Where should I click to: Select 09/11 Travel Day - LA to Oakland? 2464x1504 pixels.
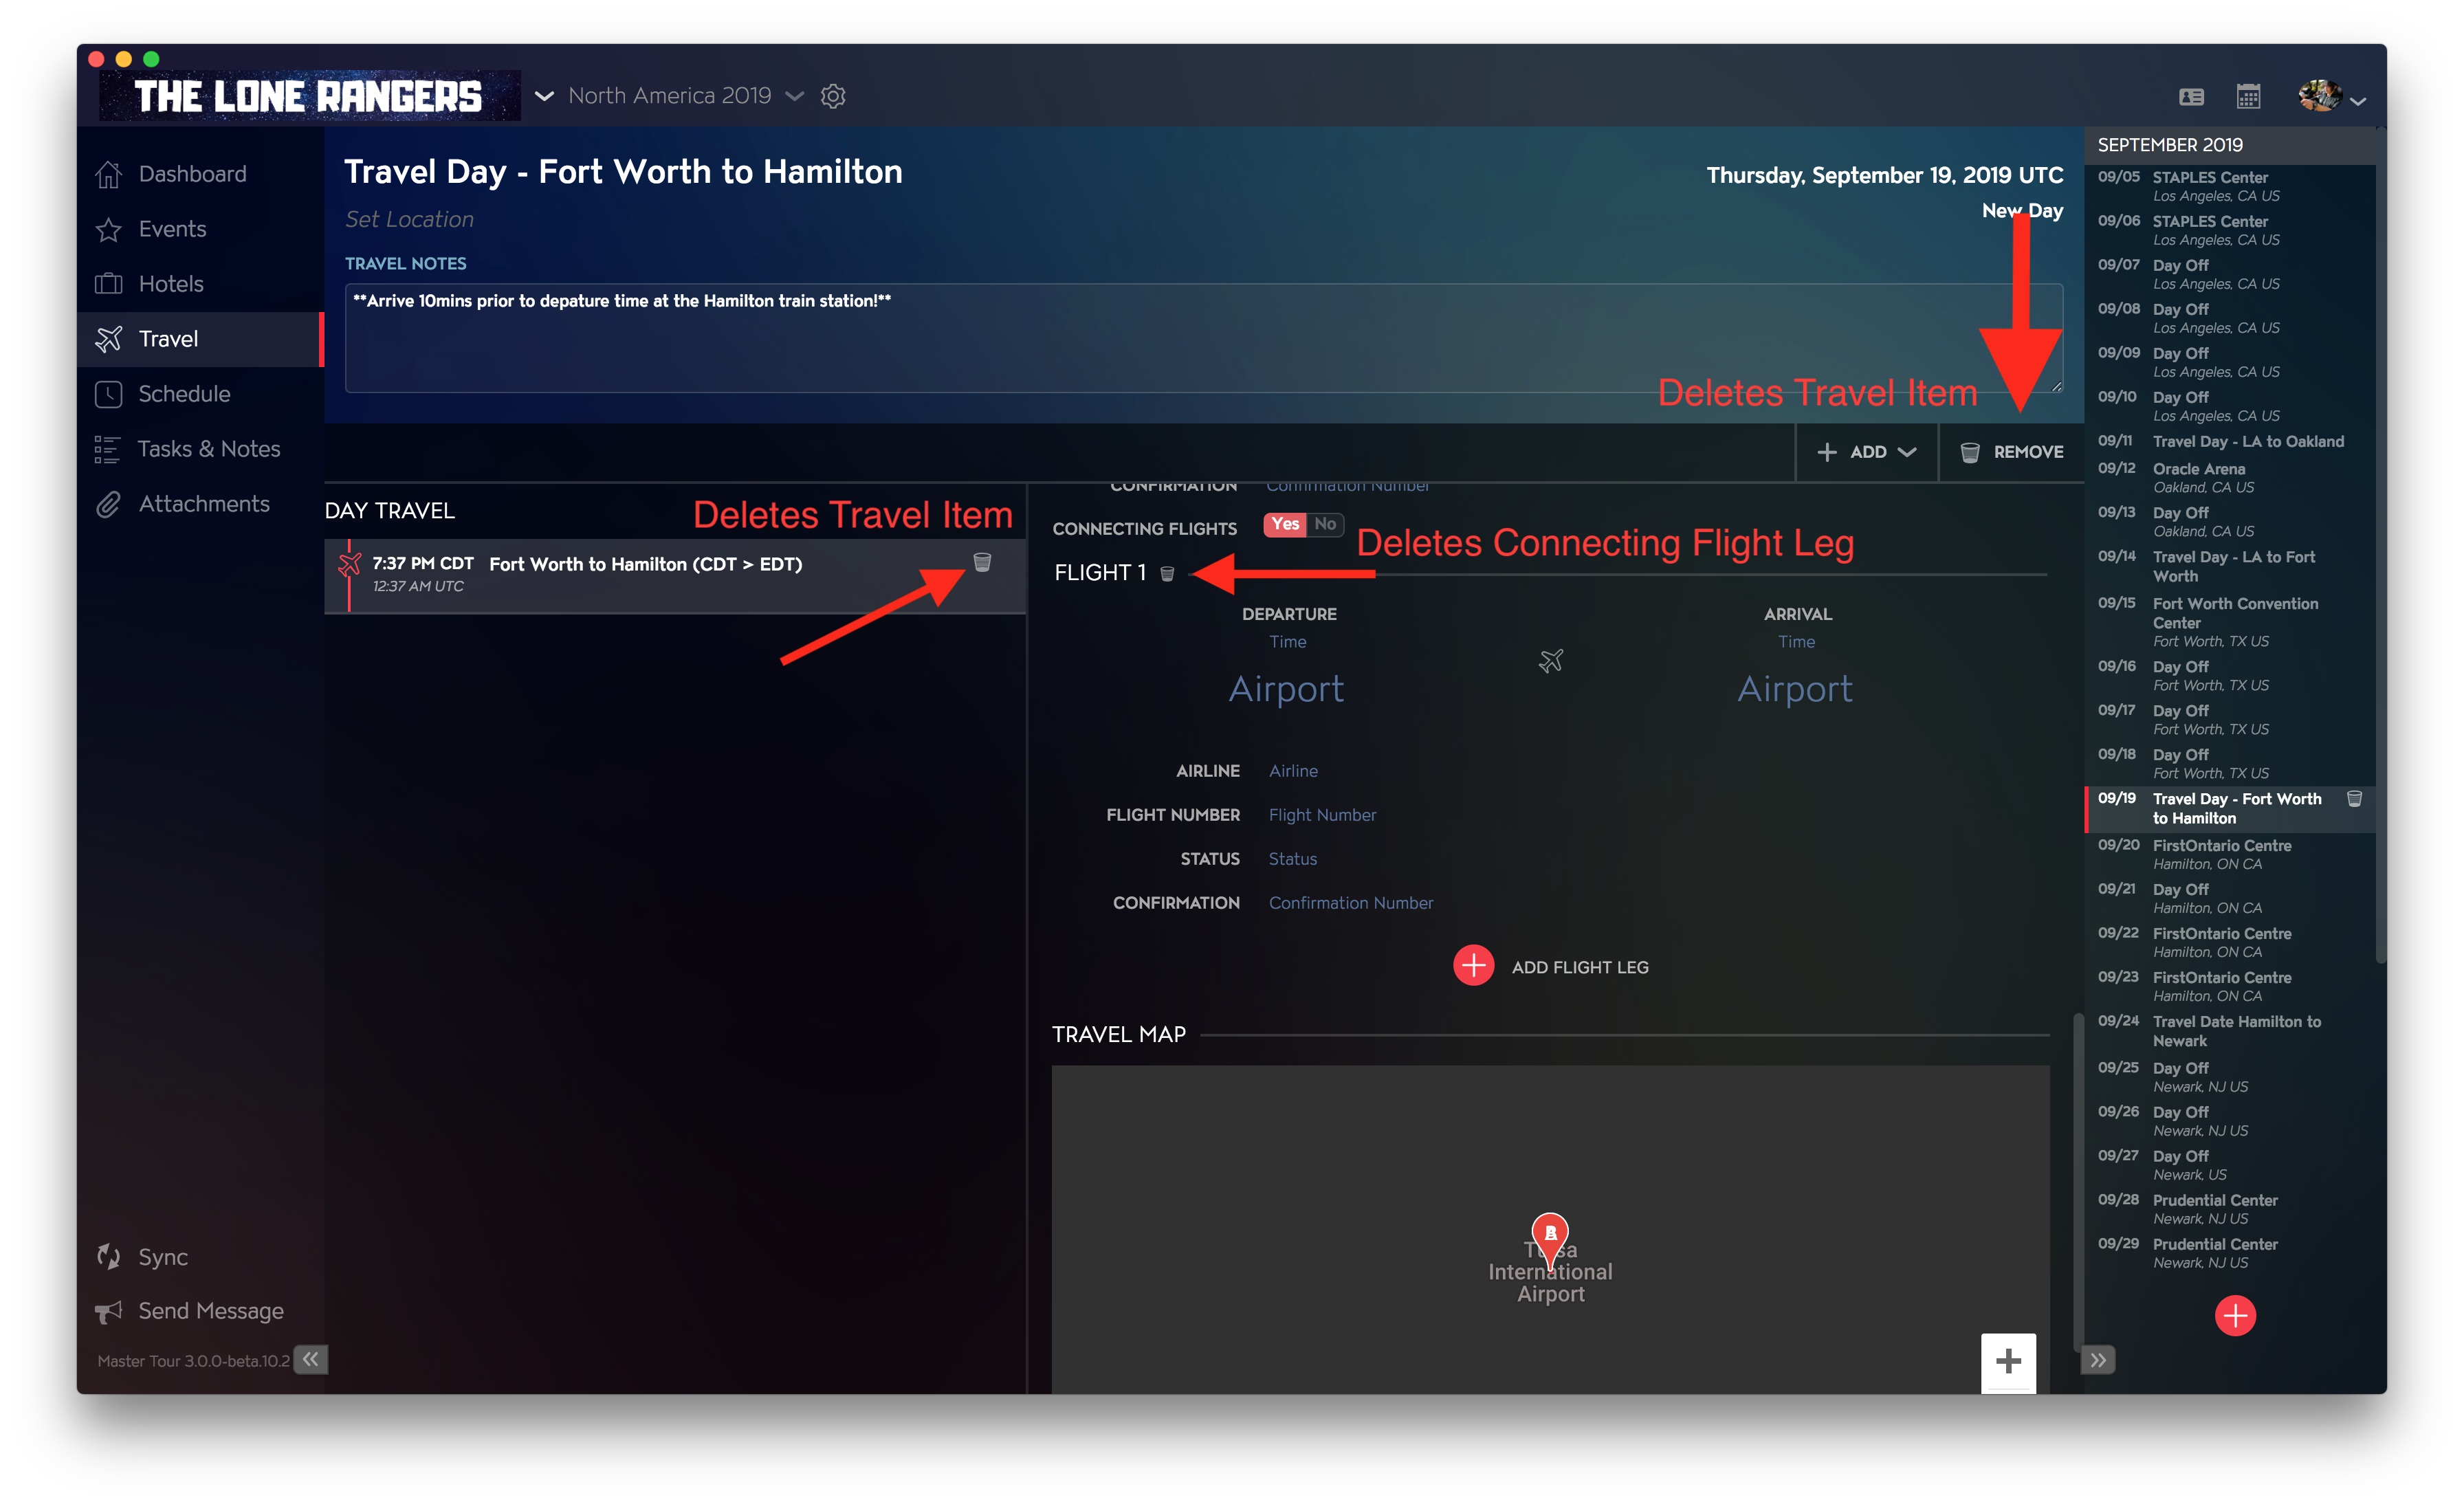click(x=2230, y=442)
